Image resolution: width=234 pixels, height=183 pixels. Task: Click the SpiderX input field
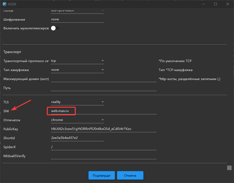click(x=104, y=147)
